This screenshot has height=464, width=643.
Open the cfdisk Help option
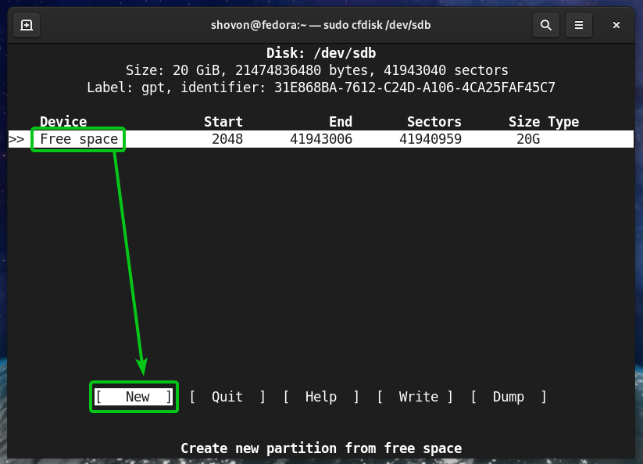coord(321,397)
